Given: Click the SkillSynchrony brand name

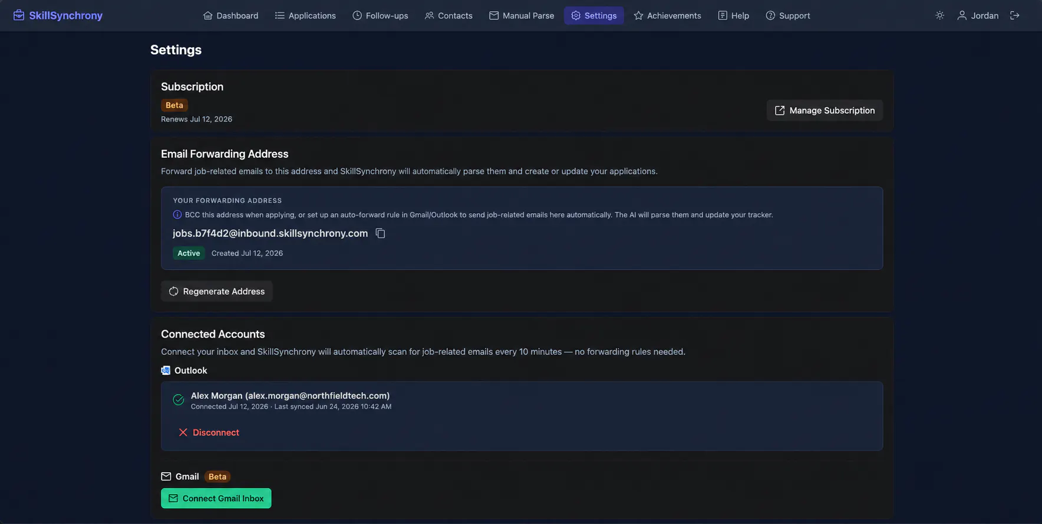Looking at the screenshot, I should click(x=66, y=15).
